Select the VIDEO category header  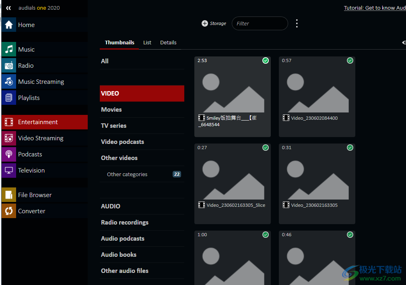(142, 94)
